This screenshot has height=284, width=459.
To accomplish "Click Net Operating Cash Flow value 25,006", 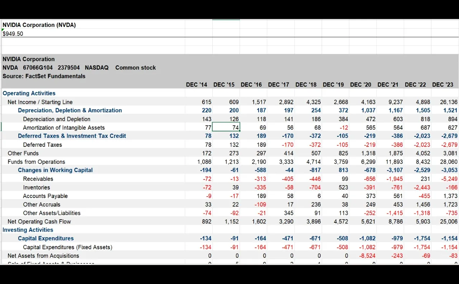I will [449, 222].
